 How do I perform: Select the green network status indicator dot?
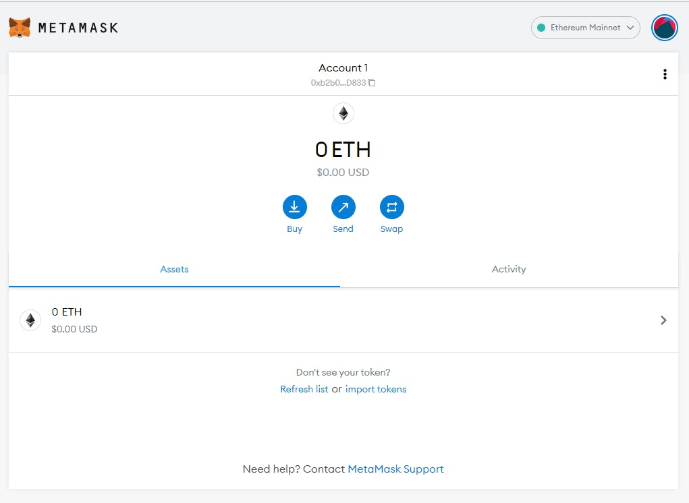click(x=541, y=28)
